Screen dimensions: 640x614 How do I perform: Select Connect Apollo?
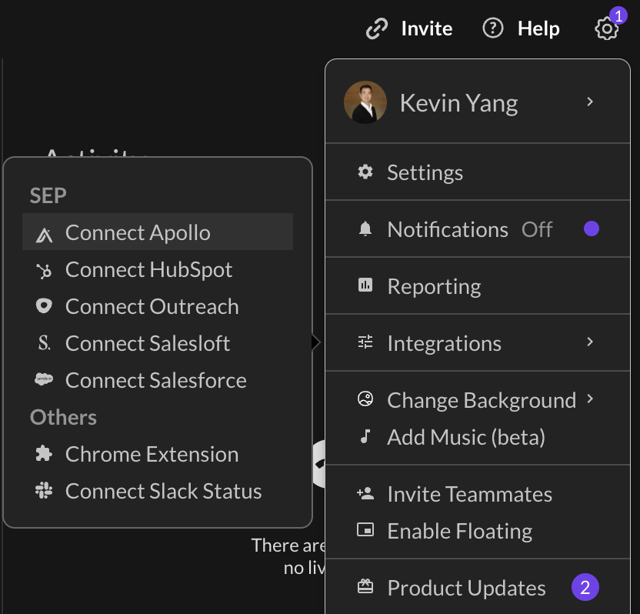158,232
